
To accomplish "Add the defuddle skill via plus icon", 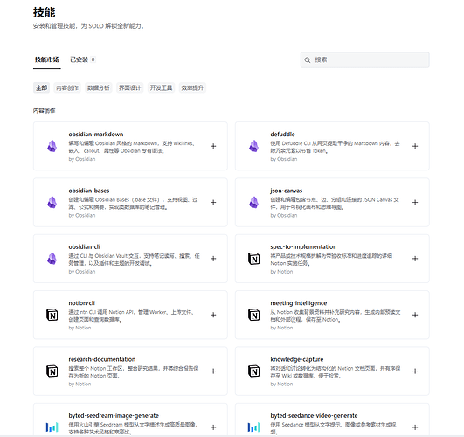I will (x=415, y=146).
